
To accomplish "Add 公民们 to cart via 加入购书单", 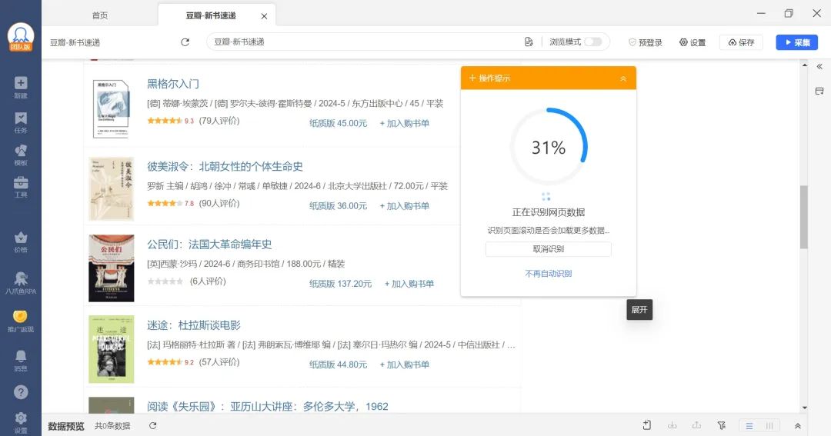I will point(409,284).
